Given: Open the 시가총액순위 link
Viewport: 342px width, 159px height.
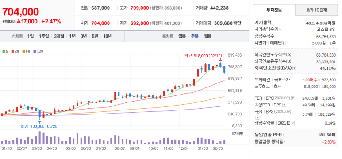Looking at the screenshot, I should click(266, 30).
